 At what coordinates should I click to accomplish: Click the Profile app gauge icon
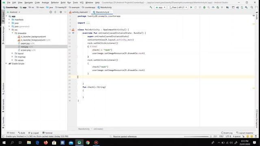tap(213, 7)
